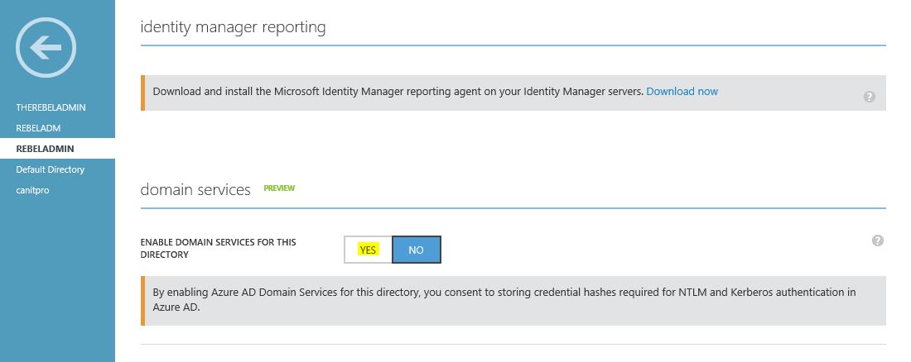Select NO on domain services toggle
The image size is (911, 362).
416,250
